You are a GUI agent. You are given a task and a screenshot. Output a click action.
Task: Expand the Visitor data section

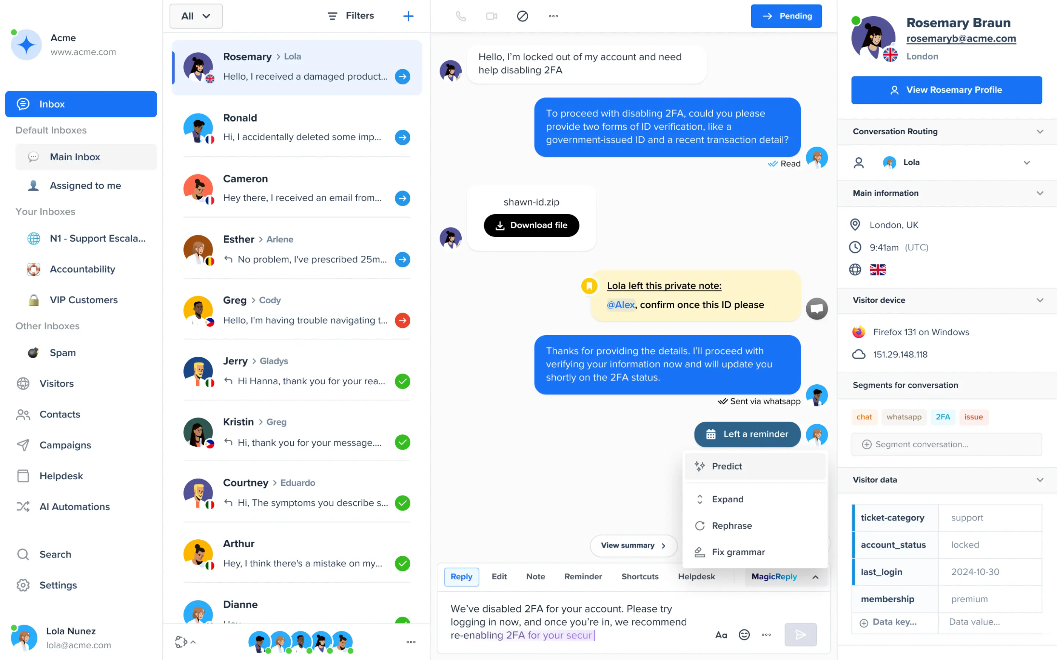point(1041,480)
